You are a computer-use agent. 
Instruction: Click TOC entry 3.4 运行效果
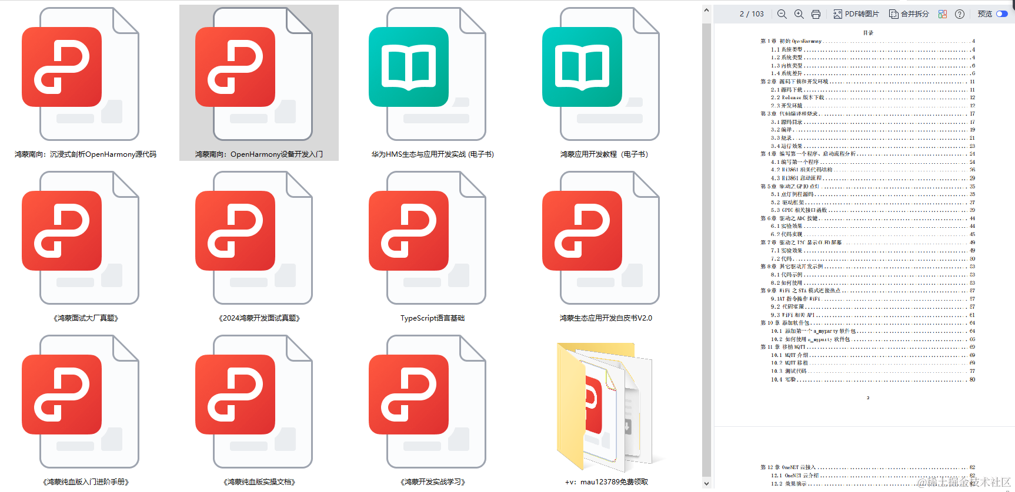tap(873, 146)
